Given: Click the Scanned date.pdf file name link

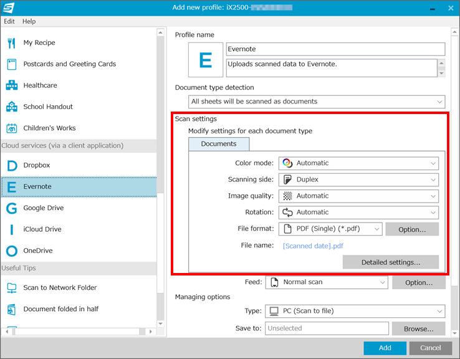Looking at the screenshot, I should (313, 246).
